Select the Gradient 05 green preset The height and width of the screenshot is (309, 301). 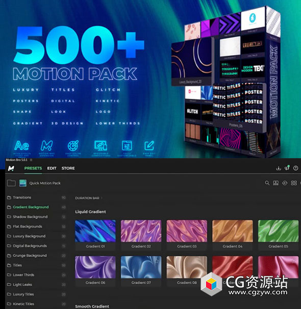pyautogui.click(x=278, y=231)
